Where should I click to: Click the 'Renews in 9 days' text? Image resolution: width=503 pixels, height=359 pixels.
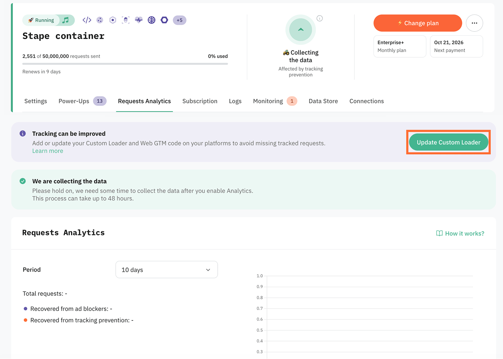coord(41,72)
